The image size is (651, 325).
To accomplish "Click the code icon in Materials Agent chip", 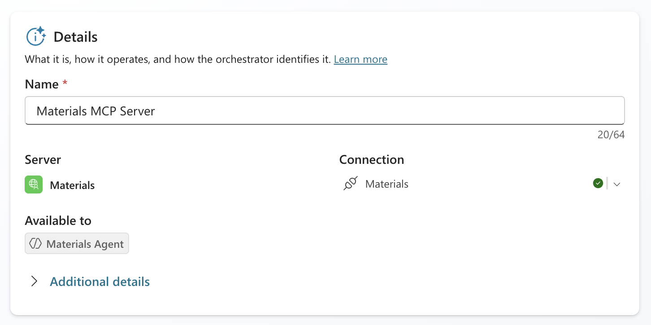I will 35,244.
